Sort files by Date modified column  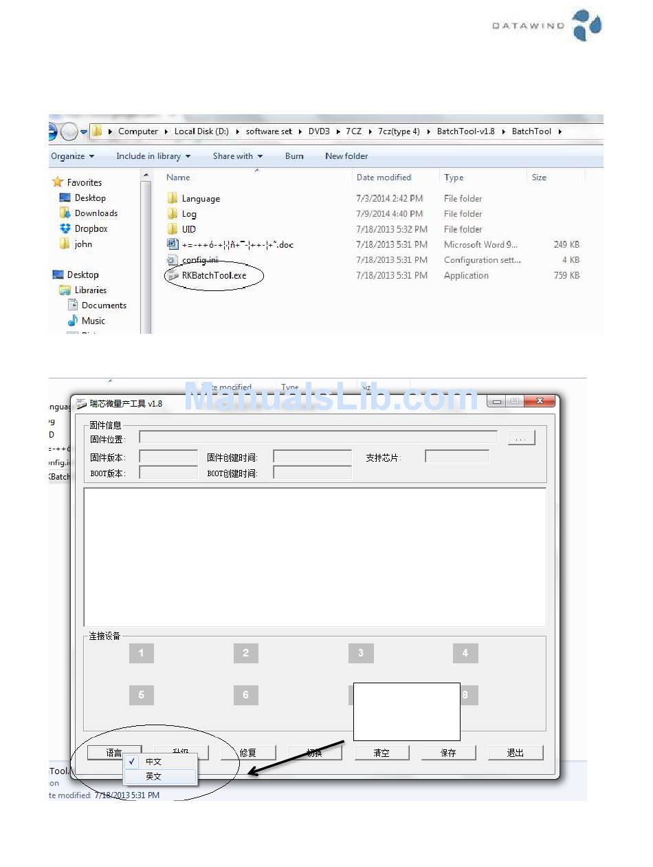(384, 178)
